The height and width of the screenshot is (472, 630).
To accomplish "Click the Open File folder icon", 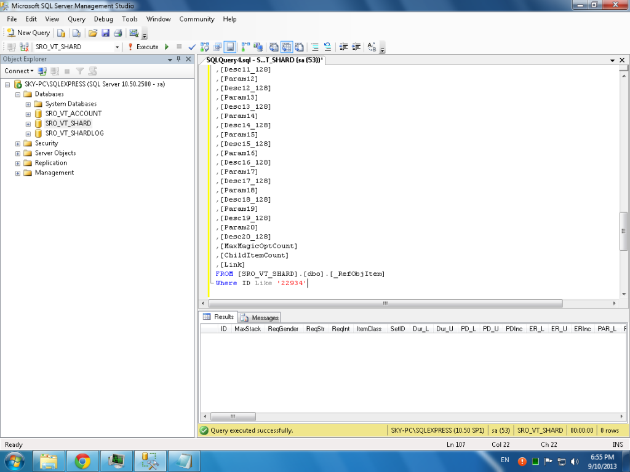I will coord(93,33).
